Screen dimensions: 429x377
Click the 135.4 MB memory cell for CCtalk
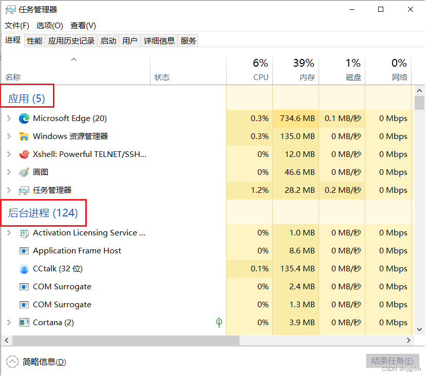point(296,269)
